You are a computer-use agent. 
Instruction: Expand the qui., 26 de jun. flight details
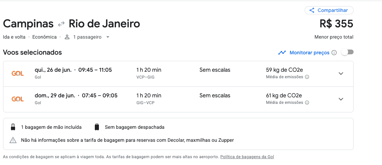(x=341, y=74)
